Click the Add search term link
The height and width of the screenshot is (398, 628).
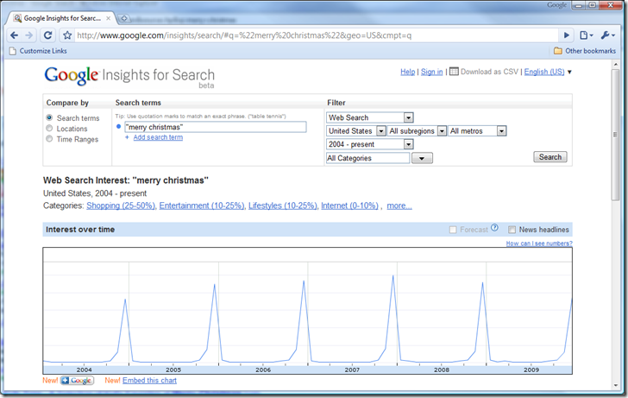tap(158, 137)
